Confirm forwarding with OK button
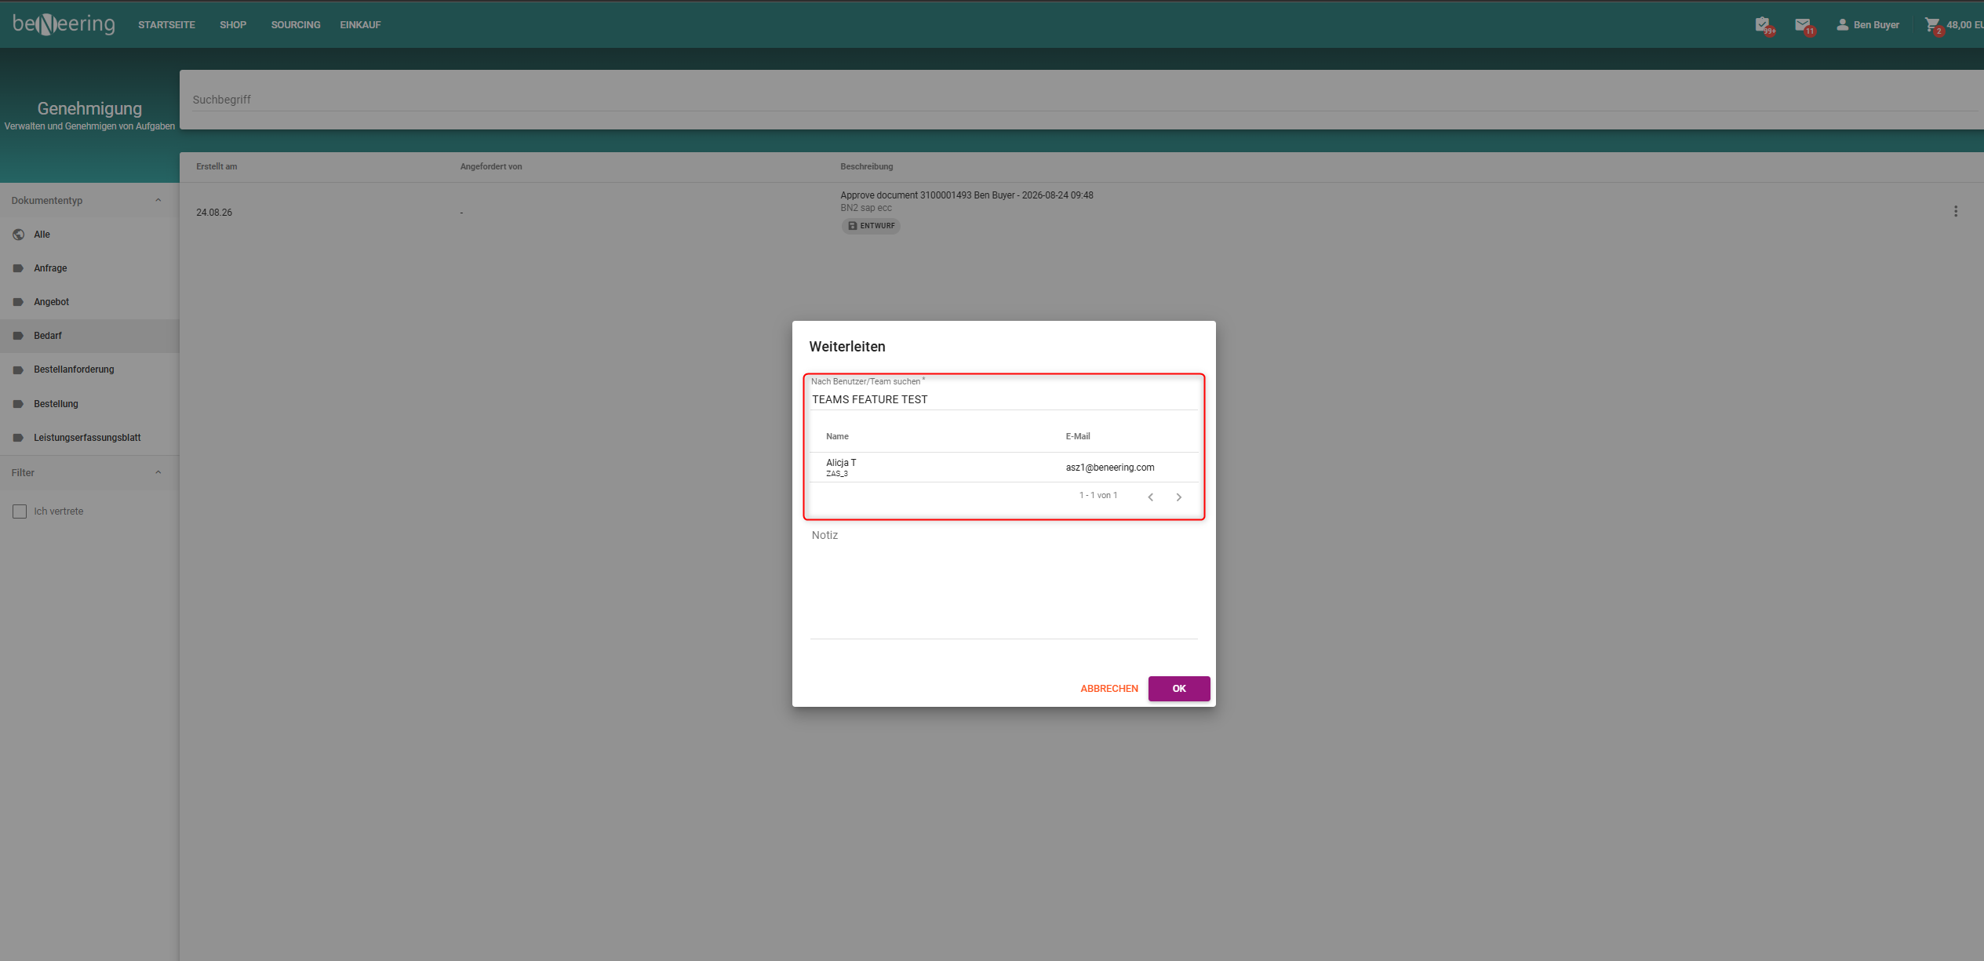1984x961 pixels. click(1179, 689)
